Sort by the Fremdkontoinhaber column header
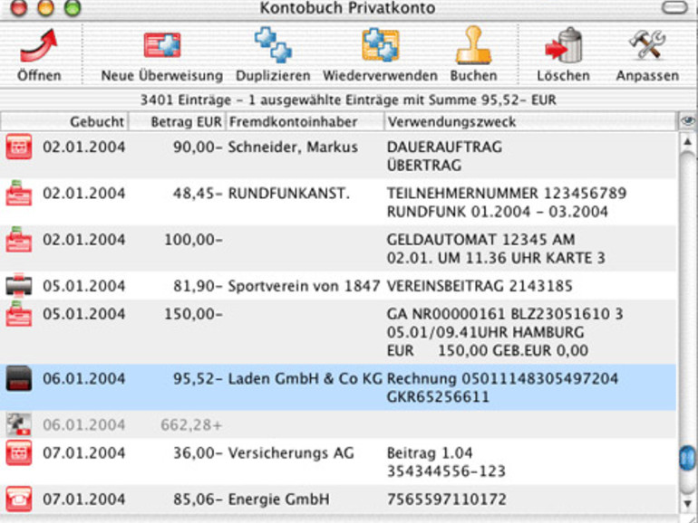Screen dimensions: 698x523 pyautogui.click(x=305, y=121)
